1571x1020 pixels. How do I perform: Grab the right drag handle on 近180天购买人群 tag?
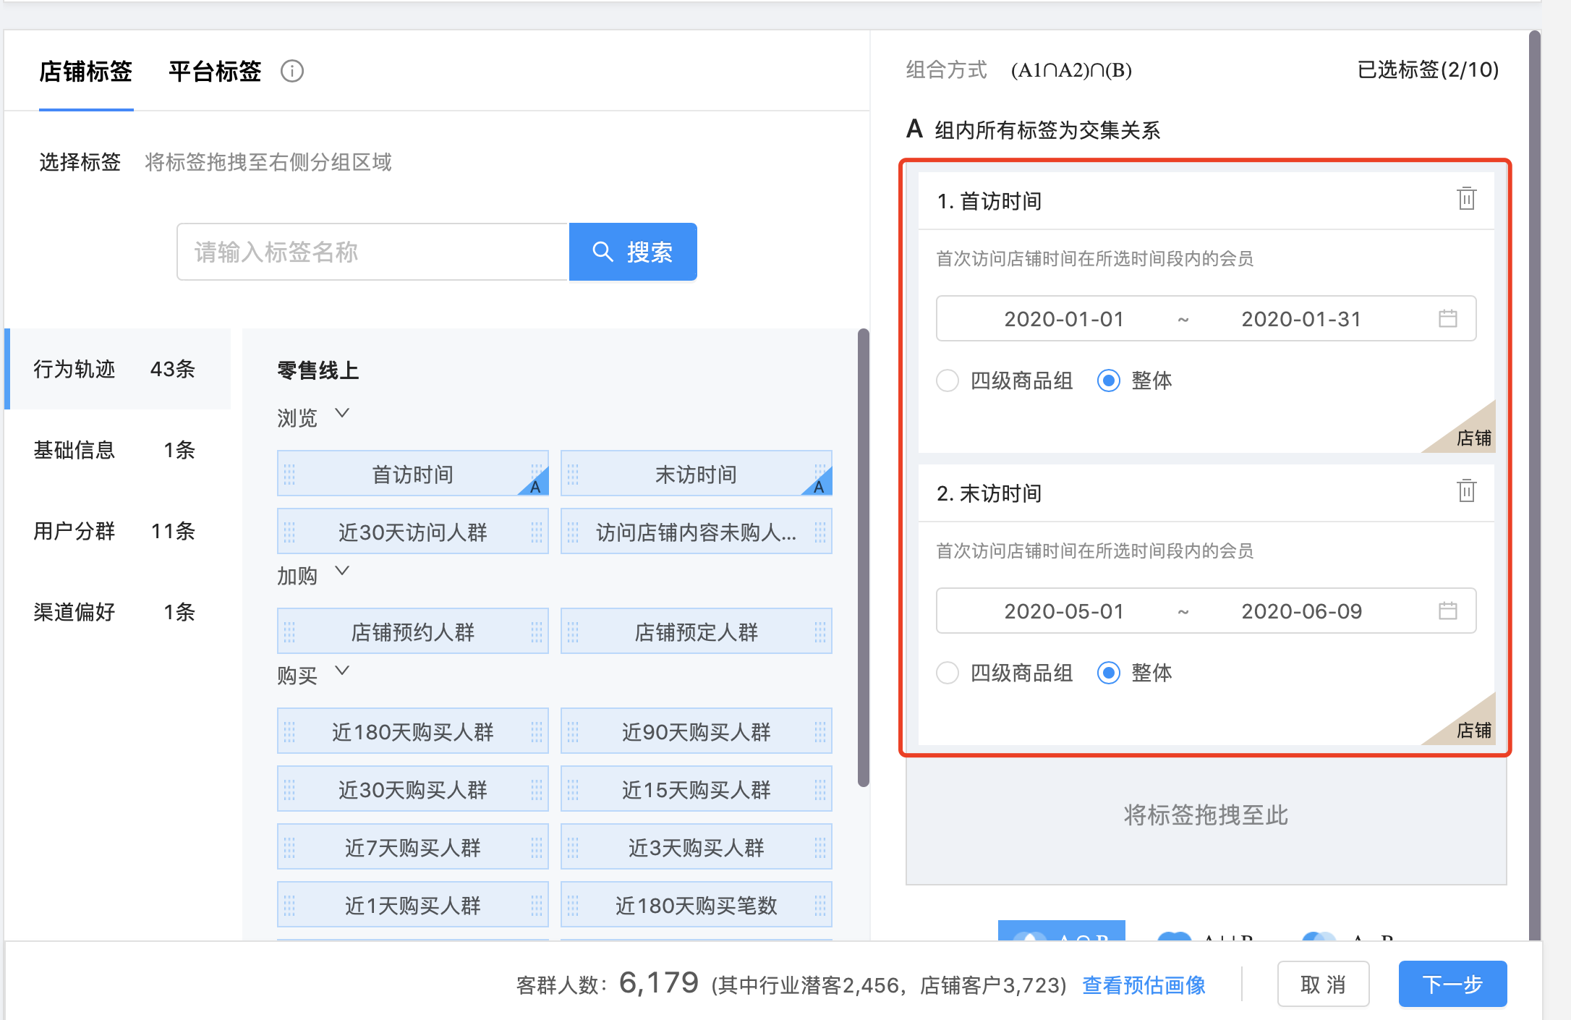coord(537,731)
